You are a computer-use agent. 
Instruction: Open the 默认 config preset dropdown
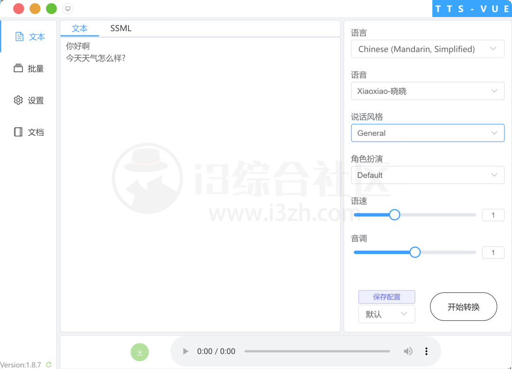point(387,314)
